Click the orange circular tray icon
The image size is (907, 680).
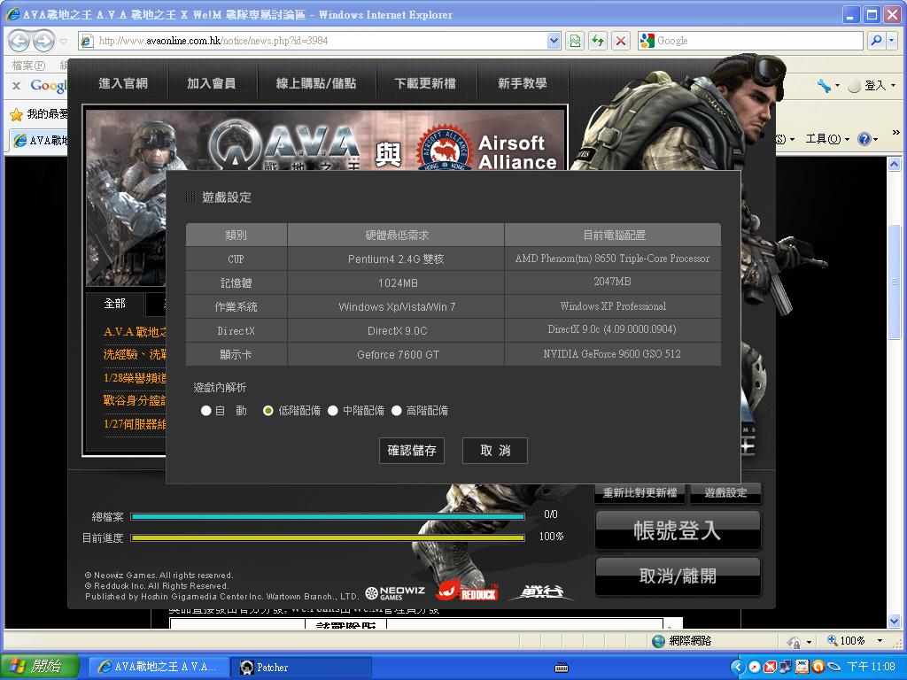(818, 668)
